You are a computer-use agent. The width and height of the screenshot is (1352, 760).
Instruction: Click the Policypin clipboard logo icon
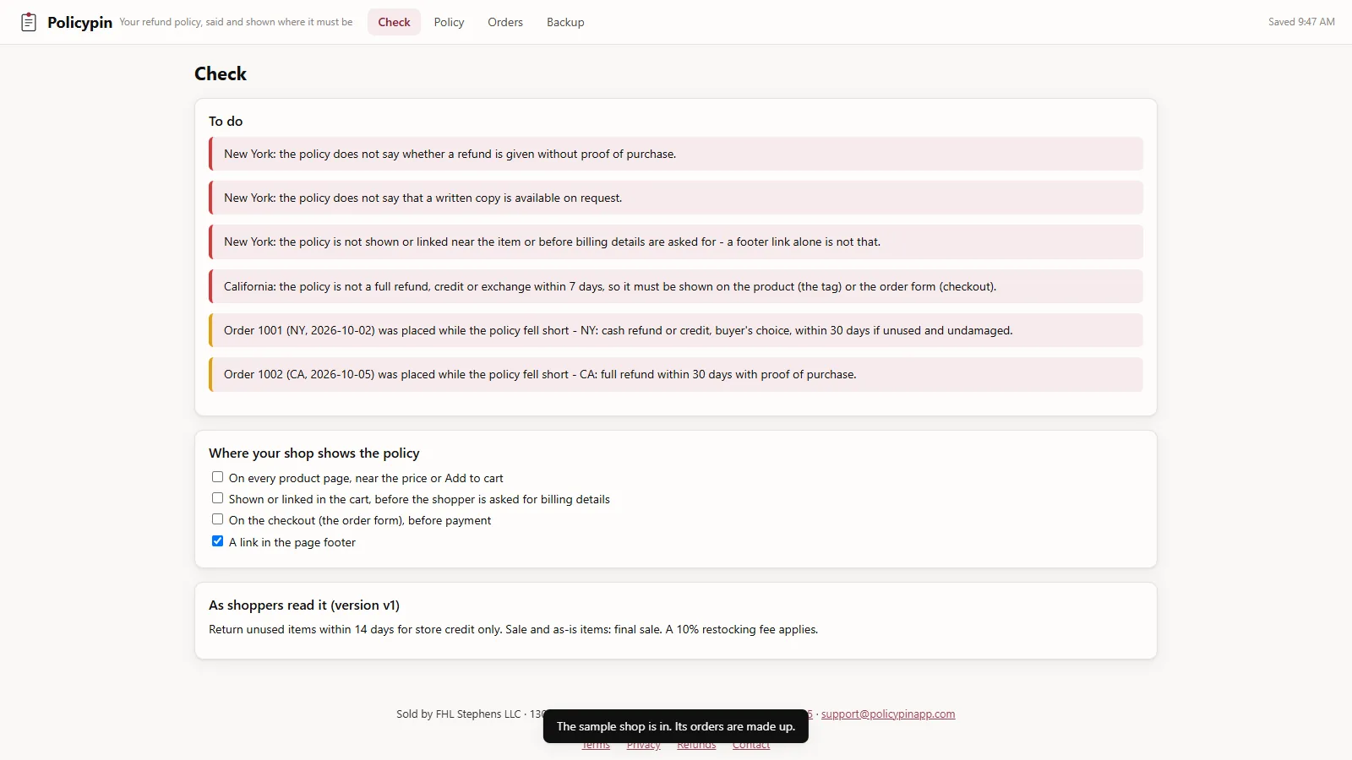(29, 22)
